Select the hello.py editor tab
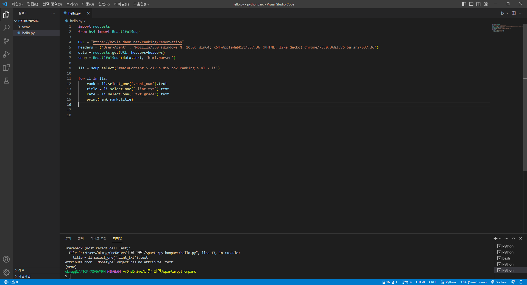Viewport: 527px width, 285px height. (x=74, y=13)
